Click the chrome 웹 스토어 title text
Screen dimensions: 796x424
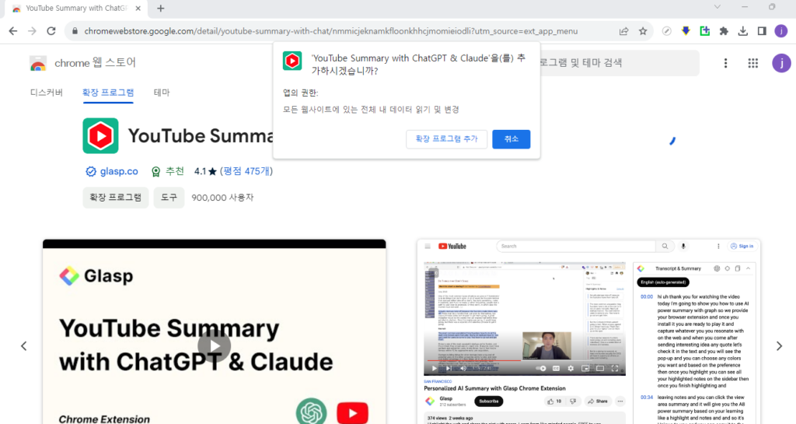tap(96, 63)
